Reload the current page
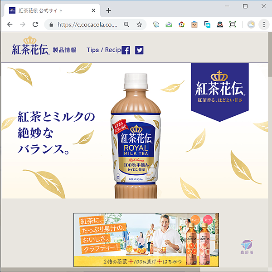 coord(35,25)
